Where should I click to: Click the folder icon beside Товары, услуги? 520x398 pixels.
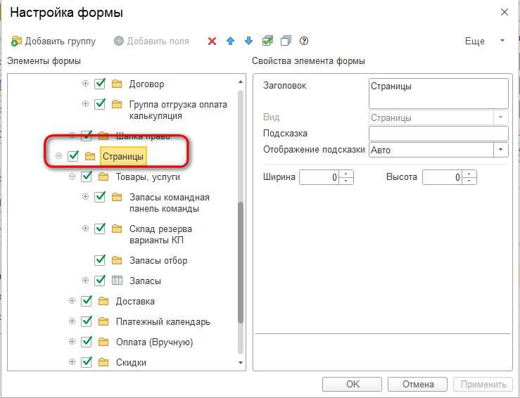point(103,176)
